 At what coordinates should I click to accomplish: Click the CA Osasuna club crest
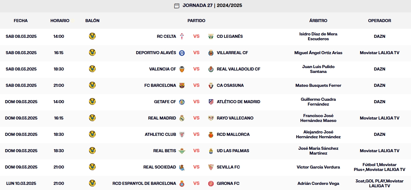coord(210,85)
